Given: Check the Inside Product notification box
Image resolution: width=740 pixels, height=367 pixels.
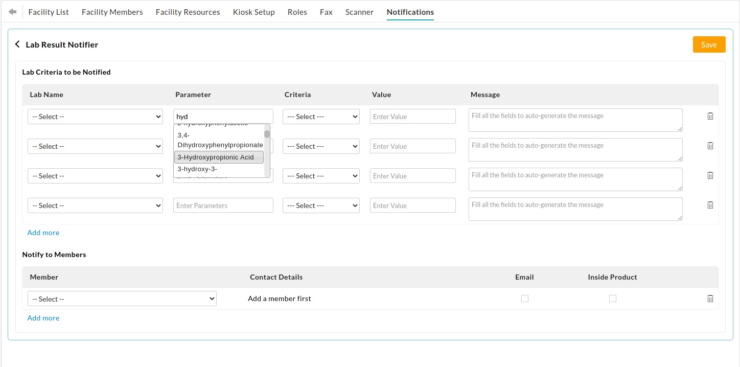Looking at the screenshot, I should [x=613, y=298].
